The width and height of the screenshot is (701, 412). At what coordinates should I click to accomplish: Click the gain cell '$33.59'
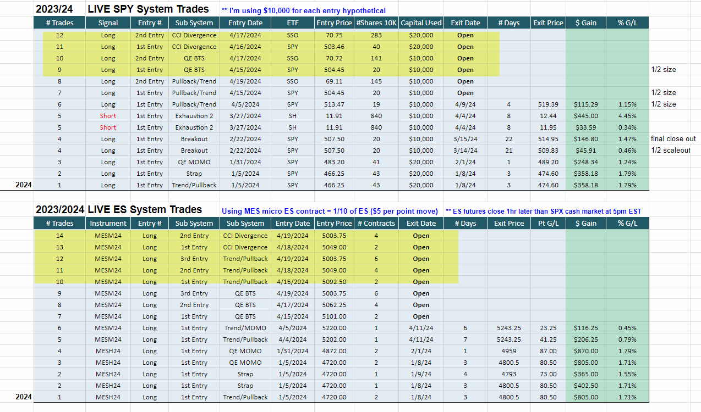(x=586, y=127)
